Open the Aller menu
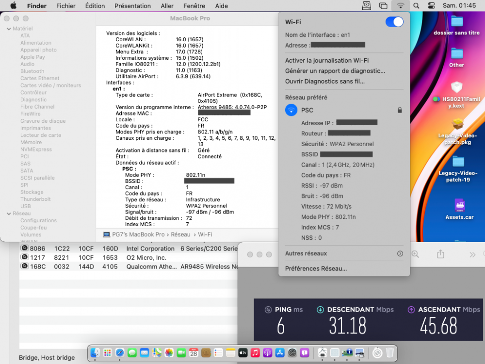The image size is (485, 364). click(x=167, y=6)
